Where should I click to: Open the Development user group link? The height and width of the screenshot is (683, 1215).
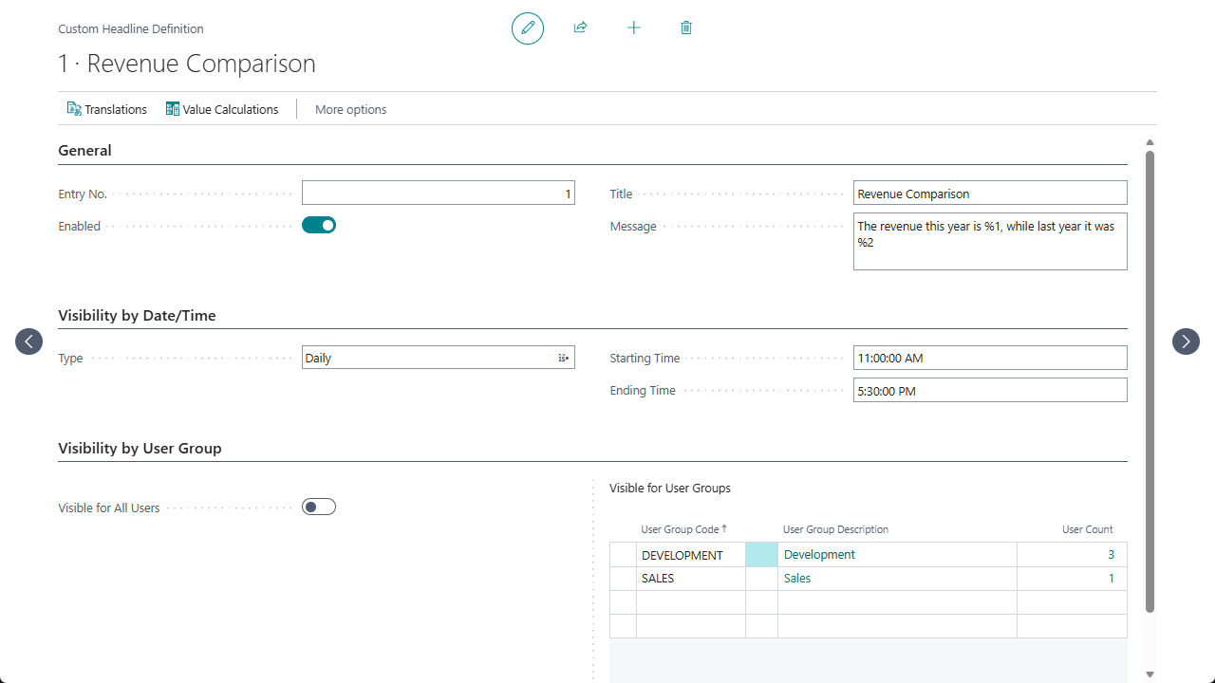[x=819, y=554]
